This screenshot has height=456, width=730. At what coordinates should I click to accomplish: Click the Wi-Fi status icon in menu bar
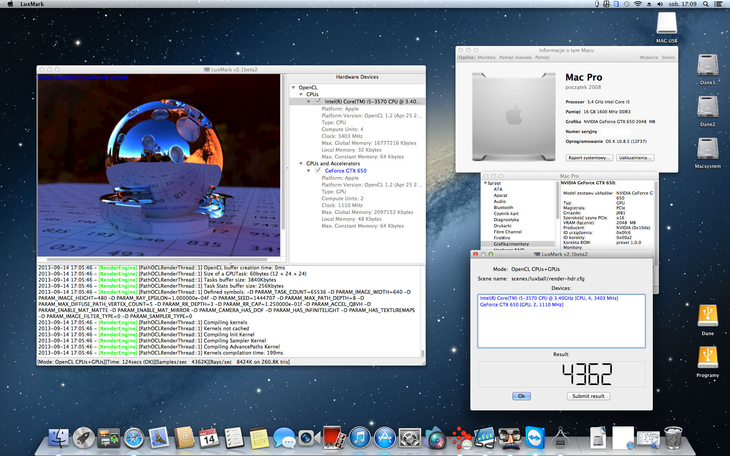(638, 4)
